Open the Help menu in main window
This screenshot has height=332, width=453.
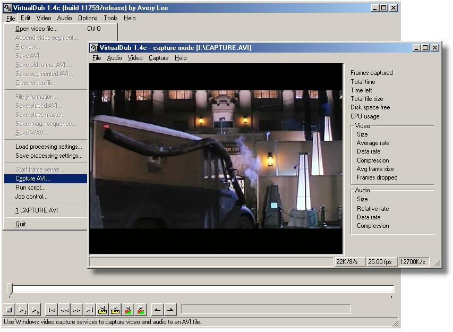(130, 18)
